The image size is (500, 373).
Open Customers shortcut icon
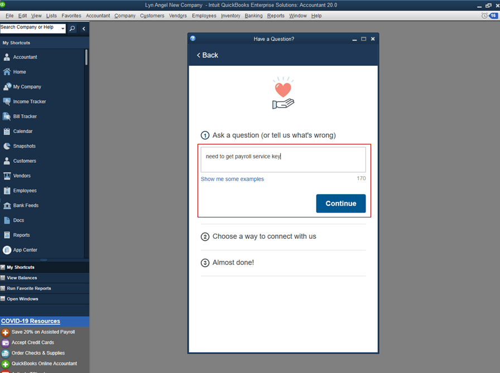[x=7, y=161]
